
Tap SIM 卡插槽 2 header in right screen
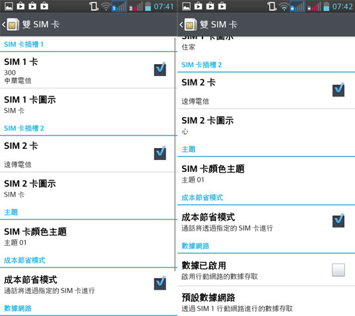(202, 65)
